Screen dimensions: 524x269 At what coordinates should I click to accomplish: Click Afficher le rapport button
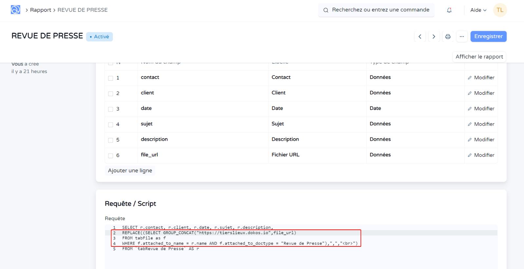pos(479,57)
